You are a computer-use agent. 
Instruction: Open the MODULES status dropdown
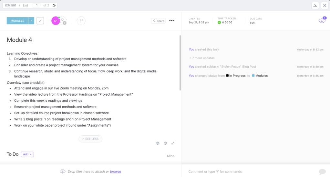coord(31,21)
